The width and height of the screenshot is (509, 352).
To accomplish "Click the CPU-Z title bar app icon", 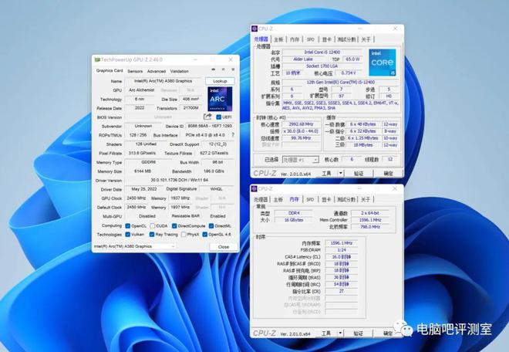I will (254, 29).
